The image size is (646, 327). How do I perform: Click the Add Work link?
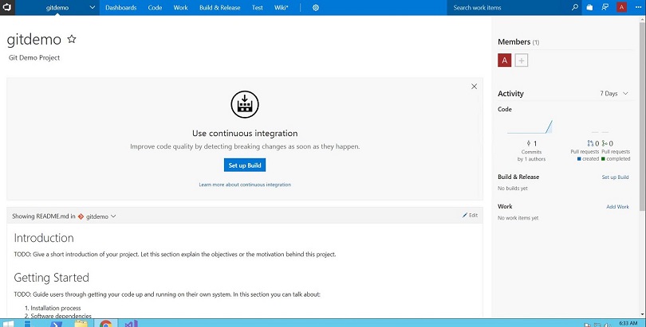pyautogui.click(x=617, y=207)
